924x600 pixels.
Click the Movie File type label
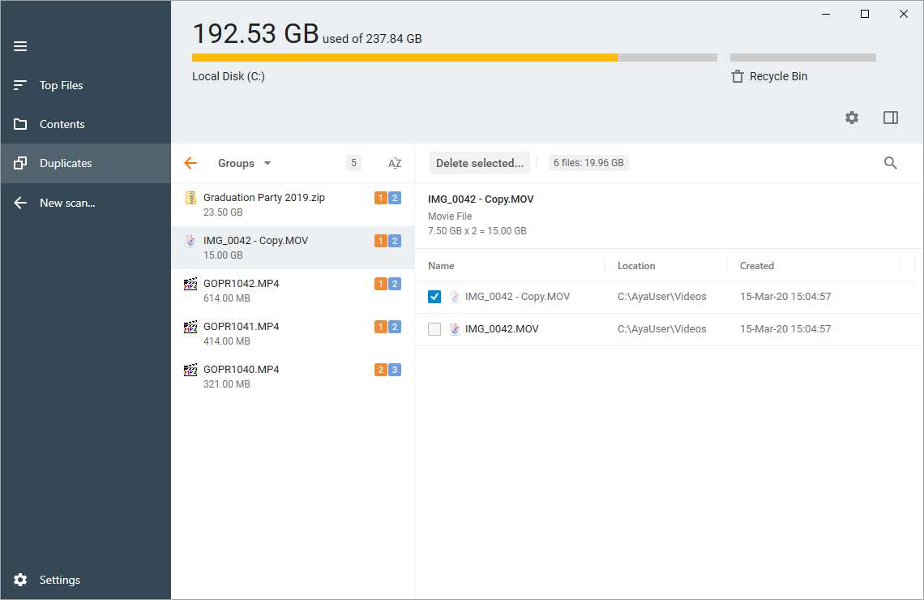[450, 216]
